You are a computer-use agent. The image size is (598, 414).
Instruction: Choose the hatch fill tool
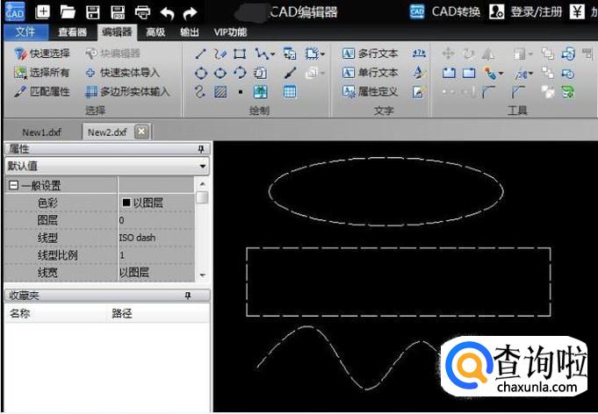pos(220,91)
